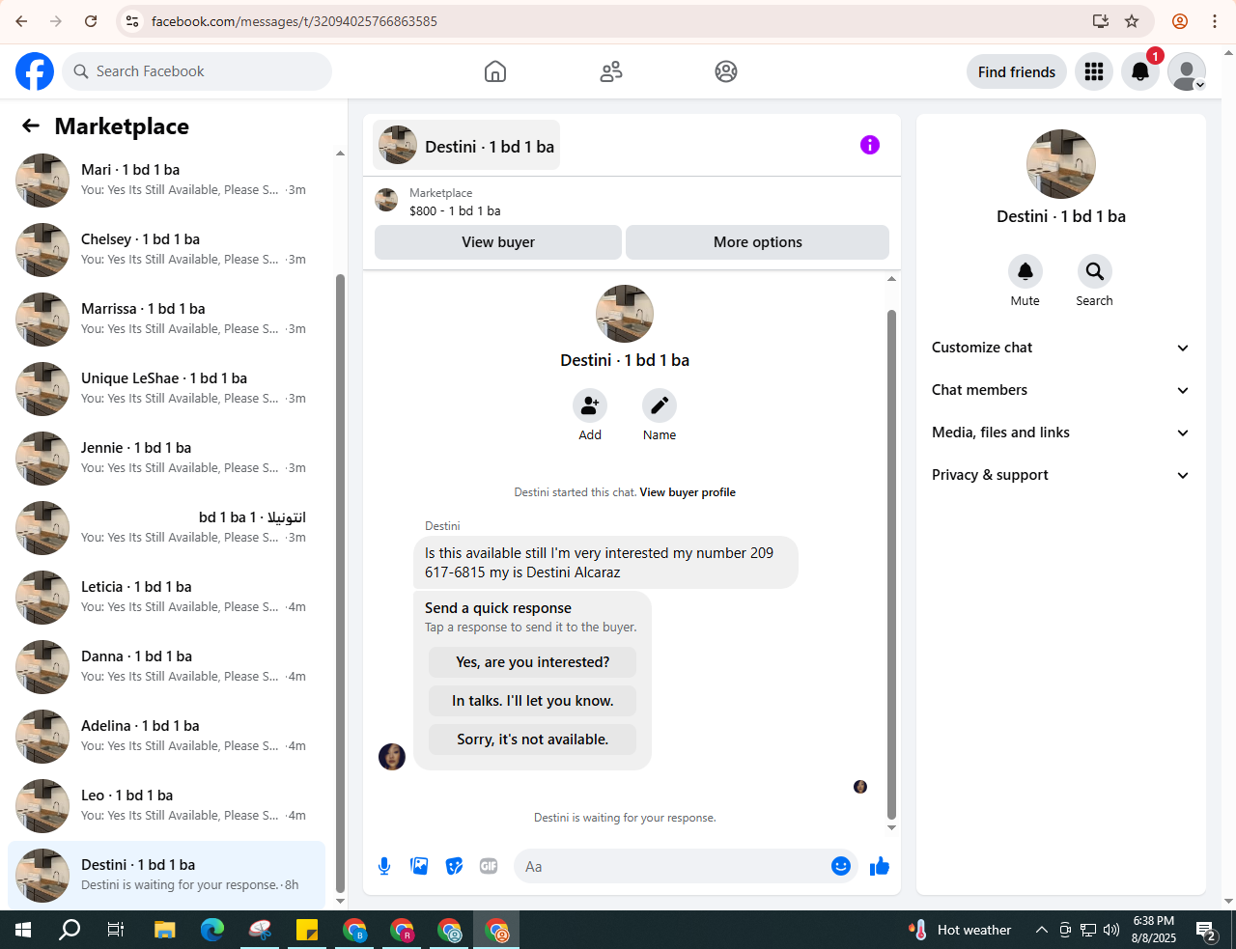Screen dimensions: 1236x949
Task: Click the Search Facebook field
Action: pyautogui.click(x=197, y=71)
